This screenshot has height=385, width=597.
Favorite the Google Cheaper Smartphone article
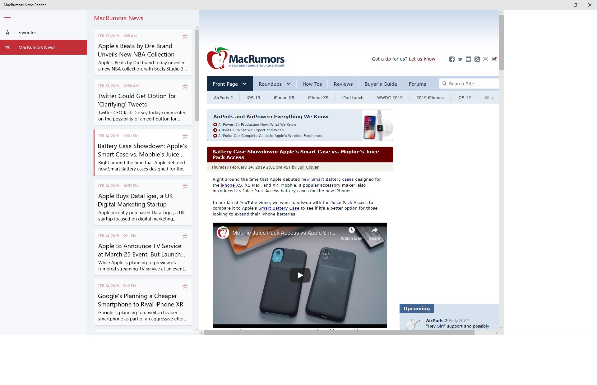pyautogui.click(x=185, y=286)
